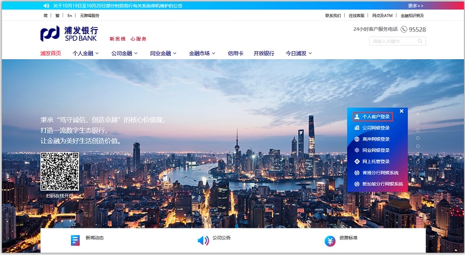Open the 公司网银登录 link

pyautogui.click(x=375, y=128)
